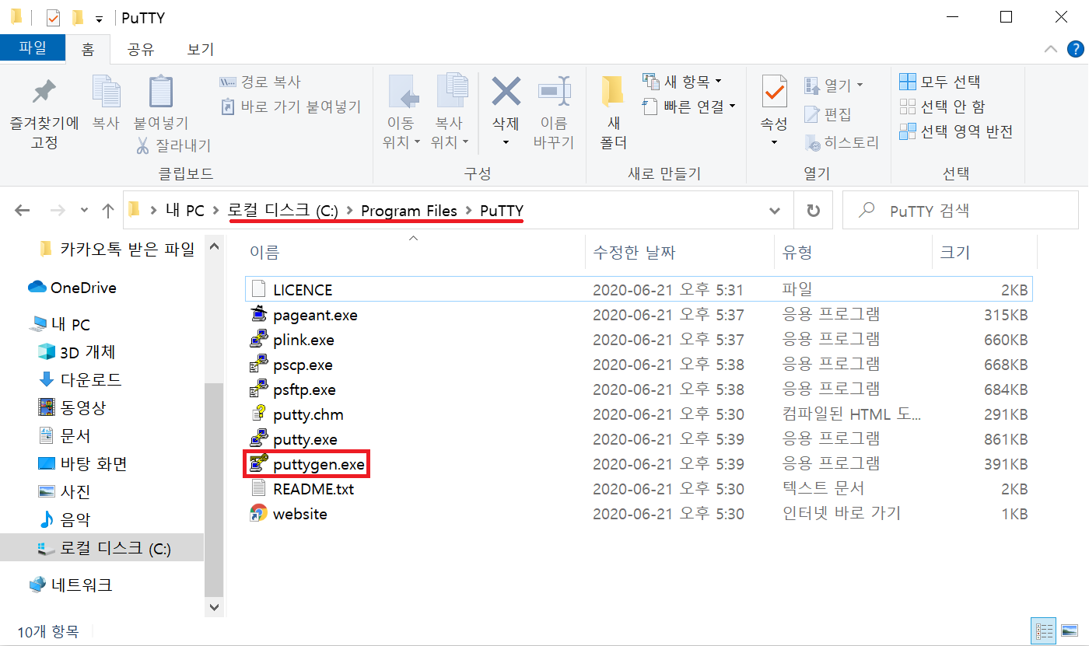1089x646 pixels.
Task: Open the 새 항목 dropdown
Action: (682, 82)
